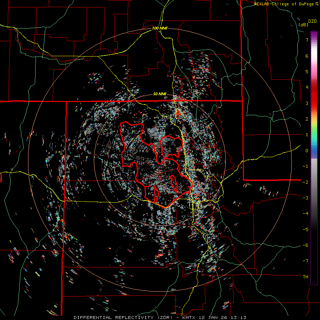Select the -4 value on the color scale
Viewport: 320px width, 320px height.
(x=305, y=214)
